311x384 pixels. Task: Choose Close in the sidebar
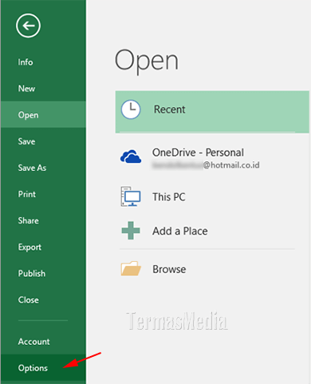[43, 300]
